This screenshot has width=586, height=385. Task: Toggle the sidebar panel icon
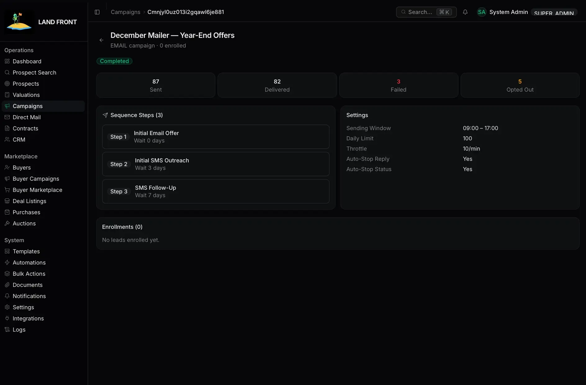[x=97, y=12]
